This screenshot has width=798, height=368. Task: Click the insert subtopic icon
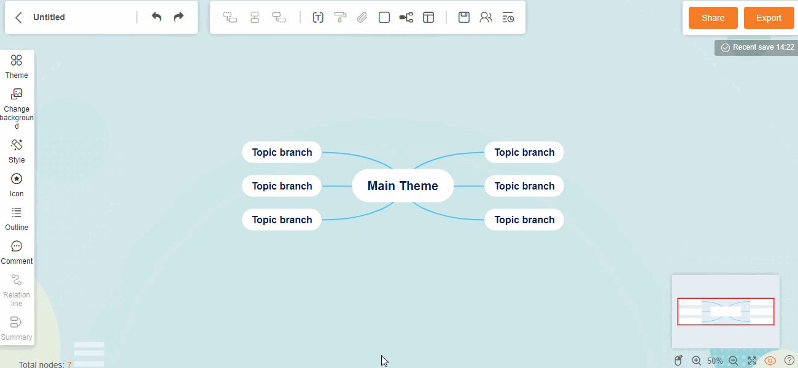230,17
